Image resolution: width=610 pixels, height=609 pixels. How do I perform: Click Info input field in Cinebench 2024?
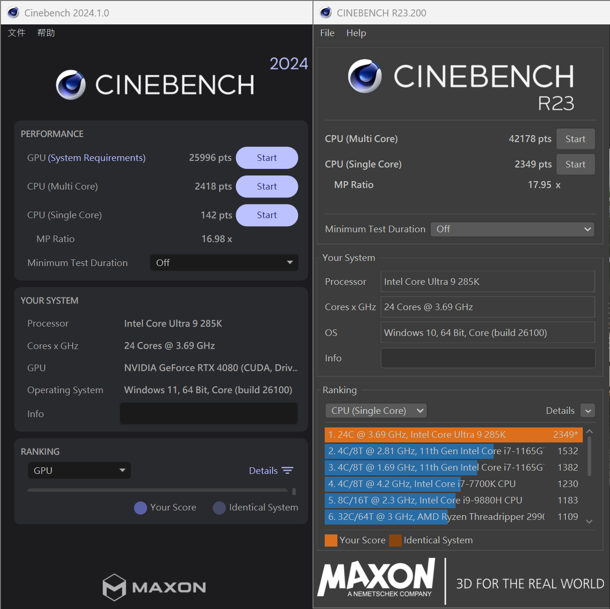coord(209,413)
